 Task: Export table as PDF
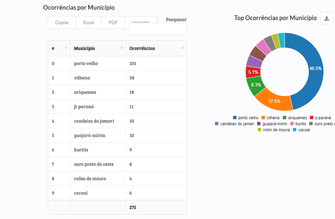pyautogui.click(x=113, y=22)
